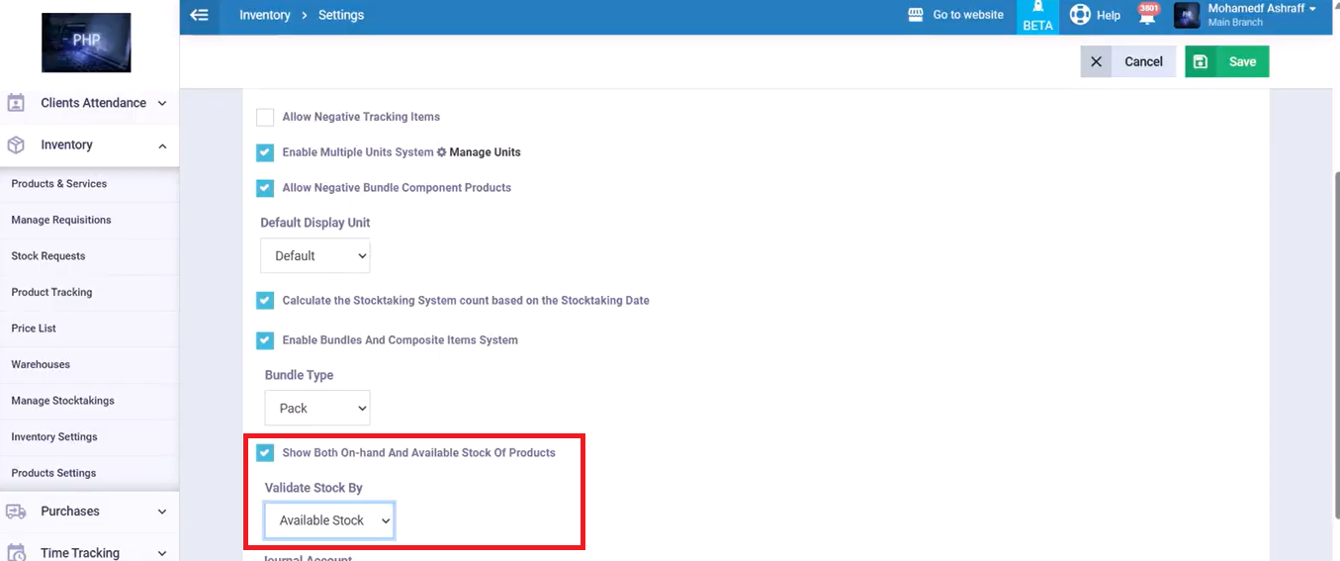The width and height of the screenshot is (1340, 561).
Task: Click the Cancel button
Action: (1128, 61)
